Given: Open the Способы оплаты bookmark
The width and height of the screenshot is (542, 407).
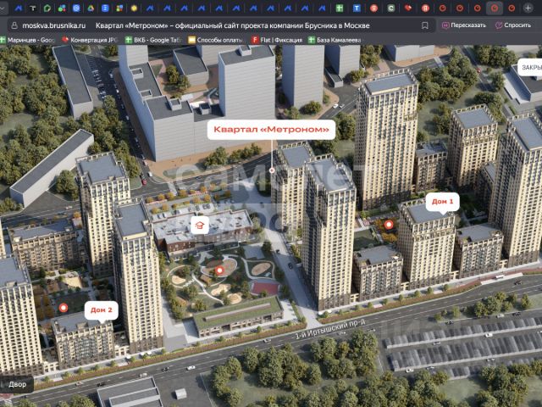Looking at the screenshot, I should 216,40.
